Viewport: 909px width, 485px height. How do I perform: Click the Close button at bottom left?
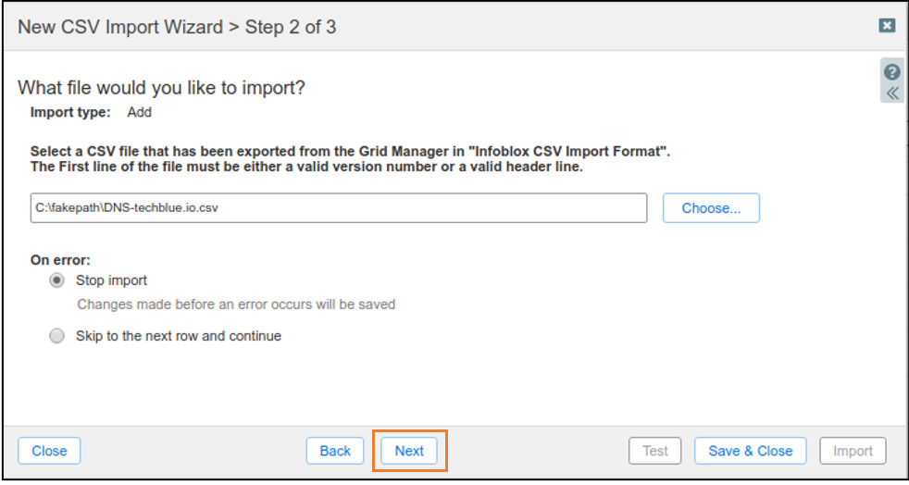pyautogui.click(x=49, y=451)
